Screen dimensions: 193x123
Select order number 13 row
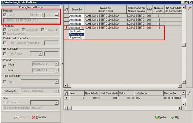click(x=123, y=20)
